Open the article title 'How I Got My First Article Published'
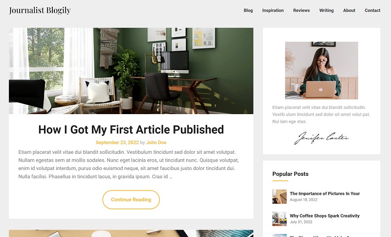 pos(131,130)
